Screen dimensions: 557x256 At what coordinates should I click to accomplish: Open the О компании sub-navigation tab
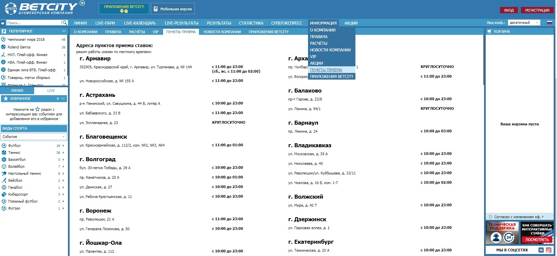point(86,32)
